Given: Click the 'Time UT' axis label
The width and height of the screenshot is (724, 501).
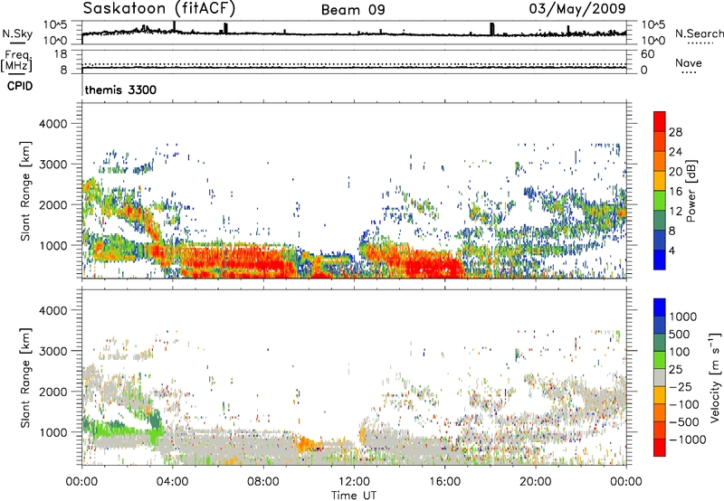Looking at the screenshot, I should (354, 496).
